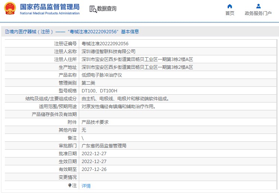The width and height of the screenshot is (279, 193).
Task: Click 生效日期 value 2022-12-27
Action: coord(94,161)
